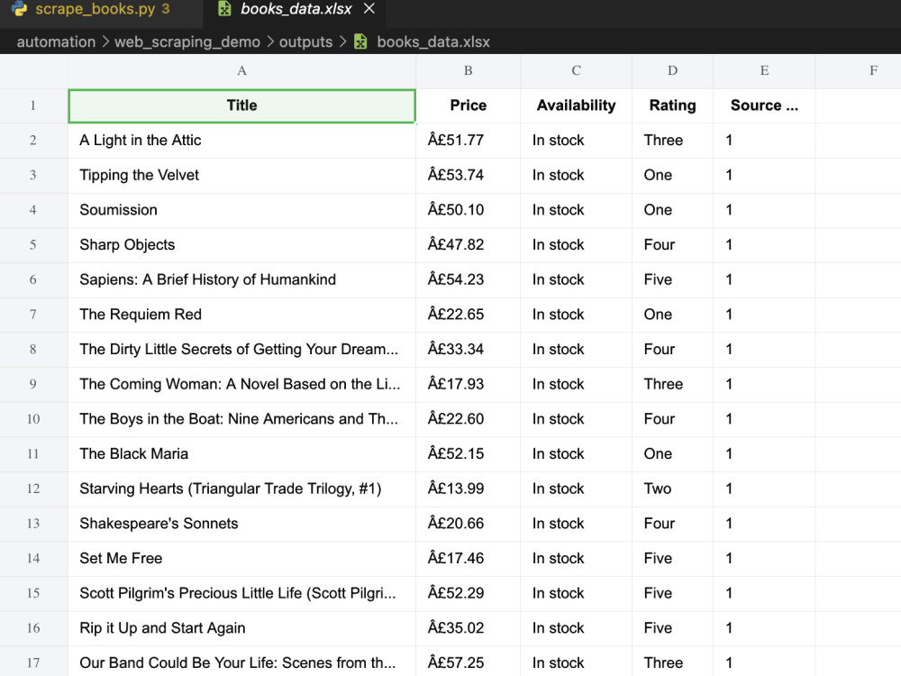Open the automation breadcrumb folder
Viewport: 901px width, 676px height.
pos(56,42)
